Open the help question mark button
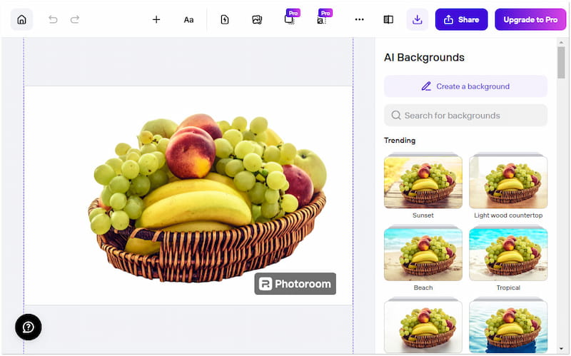Image resolution: width=571 pixels, height=356 pixels. 29,327
